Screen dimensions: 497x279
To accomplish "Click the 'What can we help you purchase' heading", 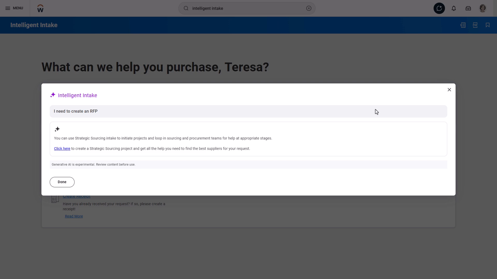I will (155, 67).
